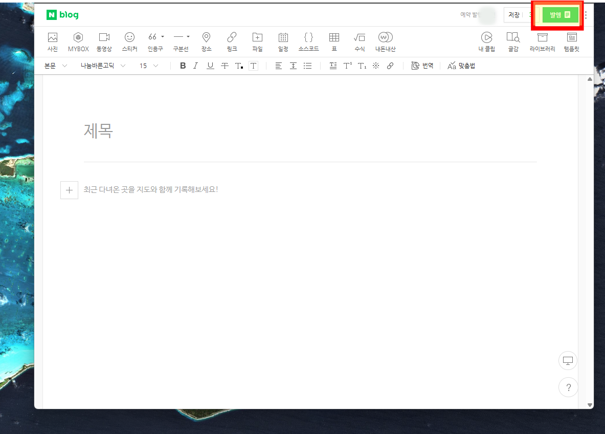605x434 pixels.
Task: Click the scrollbar down arrow
Action: (590, 405)
